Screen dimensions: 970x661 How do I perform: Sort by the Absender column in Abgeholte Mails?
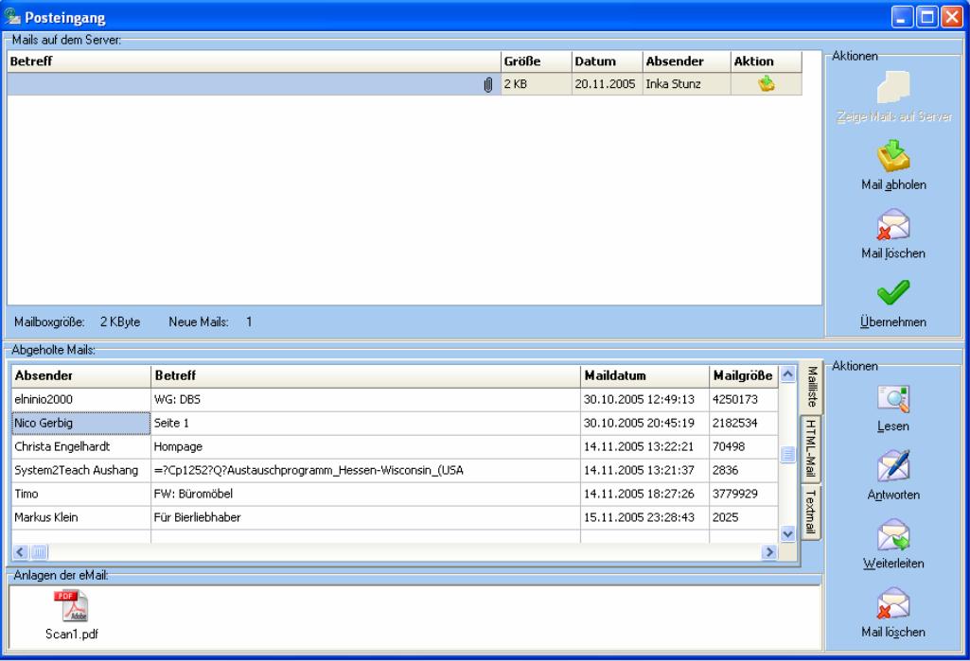point(79,375)
